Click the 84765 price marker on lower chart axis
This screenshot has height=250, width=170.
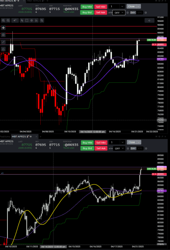tap(162, 191)
